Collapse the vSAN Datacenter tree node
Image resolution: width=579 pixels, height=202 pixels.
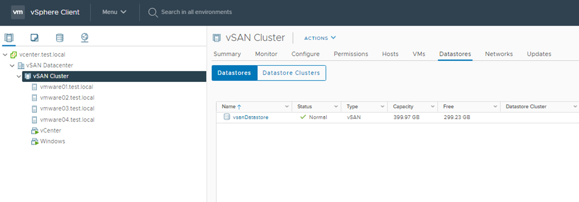[12, 66]
